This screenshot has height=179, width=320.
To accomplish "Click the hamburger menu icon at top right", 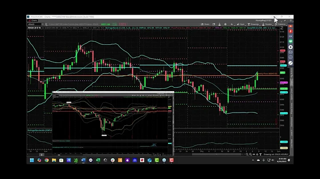I will click(x=291, y=20).
